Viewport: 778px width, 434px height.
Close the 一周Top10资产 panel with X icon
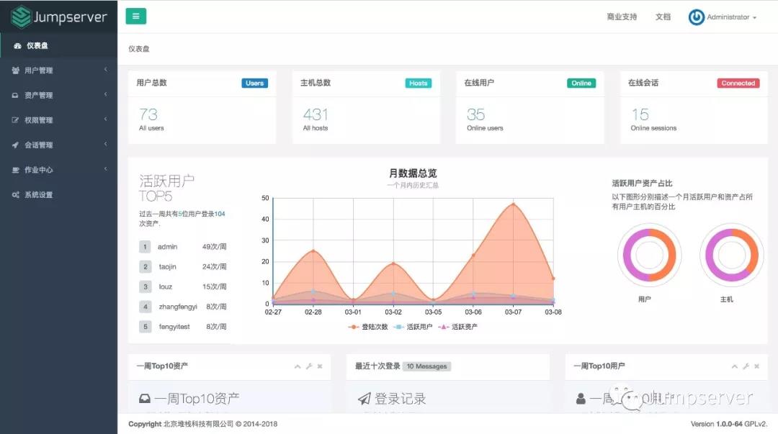[x=320, y=366]
